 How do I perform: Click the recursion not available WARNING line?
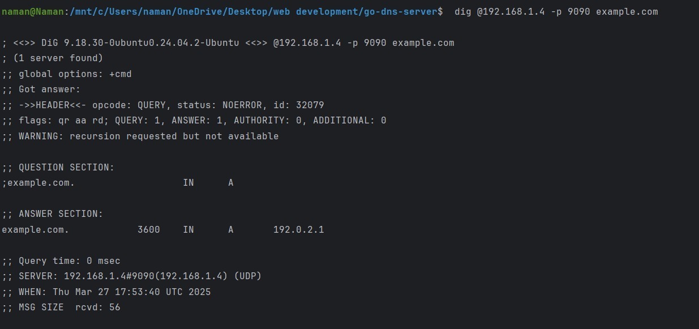point(140,136)
